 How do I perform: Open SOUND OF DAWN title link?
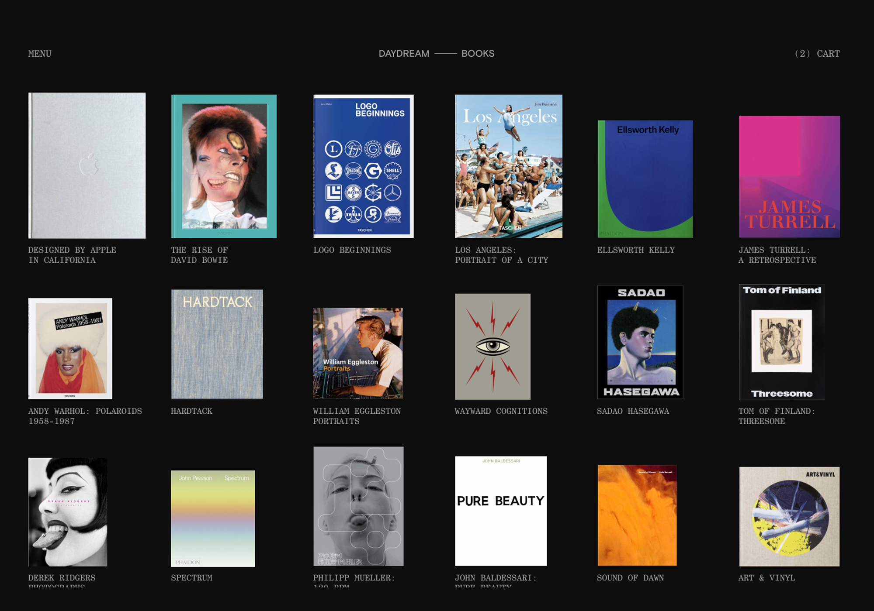pos(630,578)
